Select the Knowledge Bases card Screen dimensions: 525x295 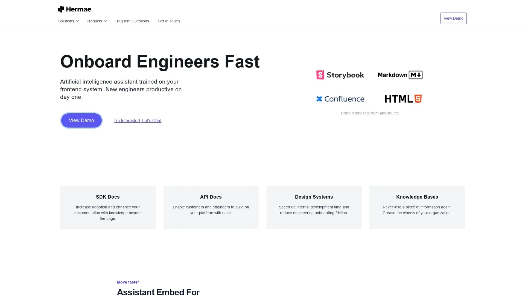(417, 208)
